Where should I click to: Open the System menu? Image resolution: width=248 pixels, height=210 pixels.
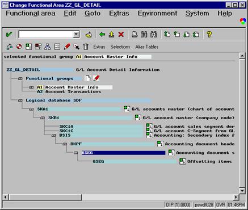(x=197, y=14)
